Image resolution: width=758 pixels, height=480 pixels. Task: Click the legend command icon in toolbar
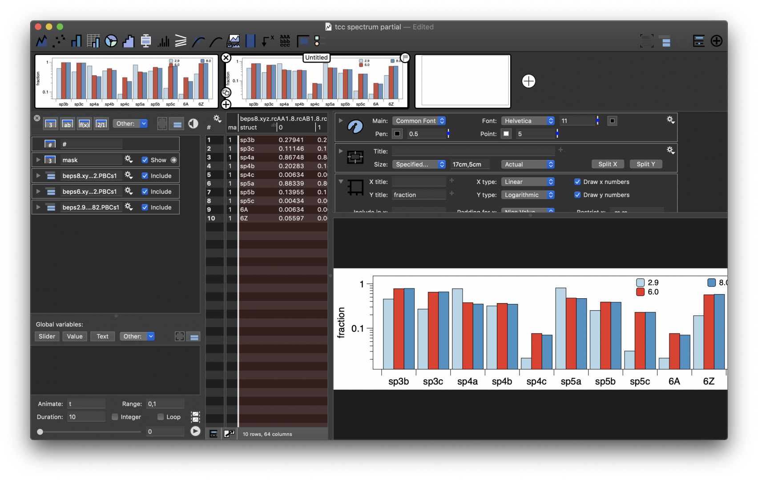[317, 41]
